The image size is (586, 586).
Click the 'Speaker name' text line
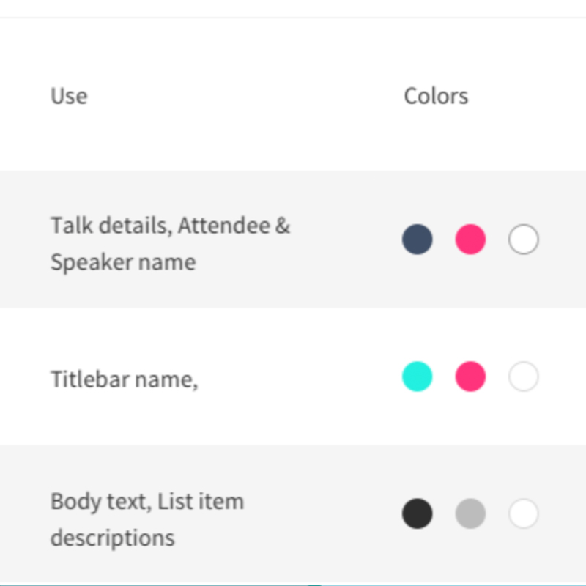click(123, 262)
